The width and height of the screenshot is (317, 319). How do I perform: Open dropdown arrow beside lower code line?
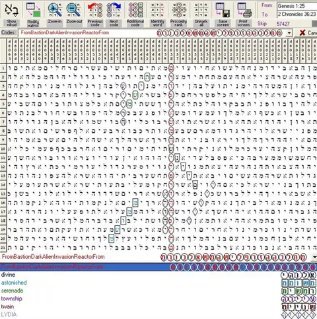(x=314, y=257)
